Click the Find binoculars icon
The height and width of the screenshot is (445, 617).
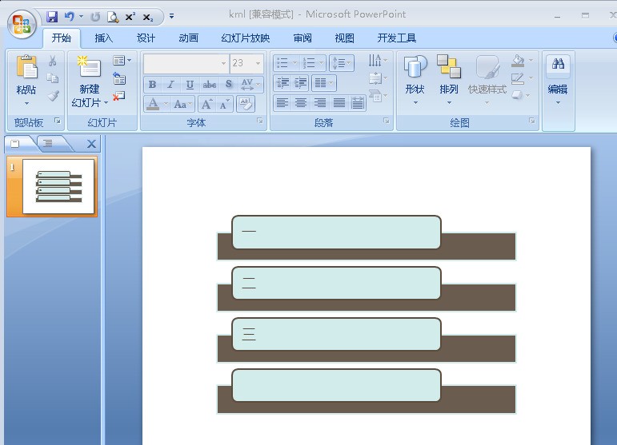coord(558,64)
